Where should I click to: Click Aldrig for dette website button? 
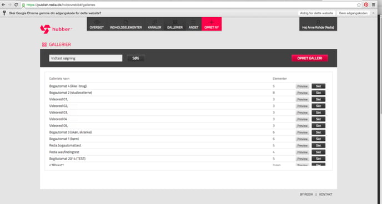(316, 13)
